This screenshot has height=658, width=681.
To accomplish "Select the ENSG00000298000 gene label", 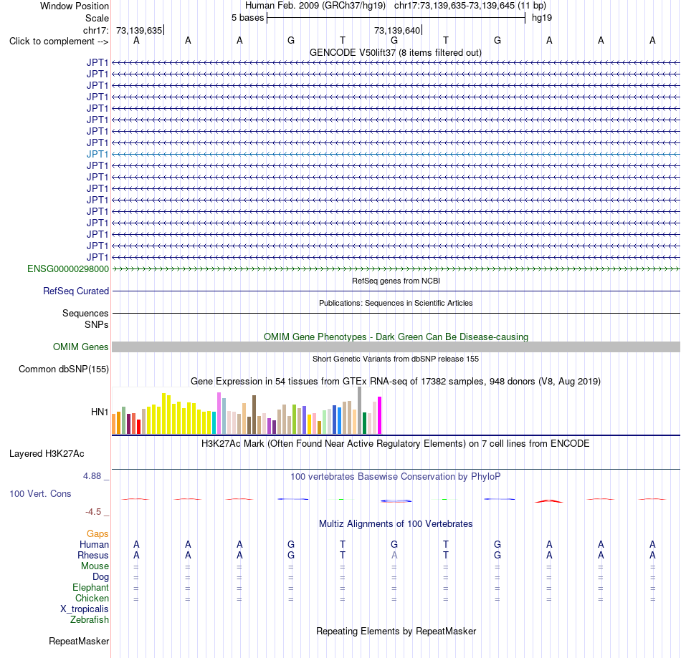I will click(x=68, y=269).
